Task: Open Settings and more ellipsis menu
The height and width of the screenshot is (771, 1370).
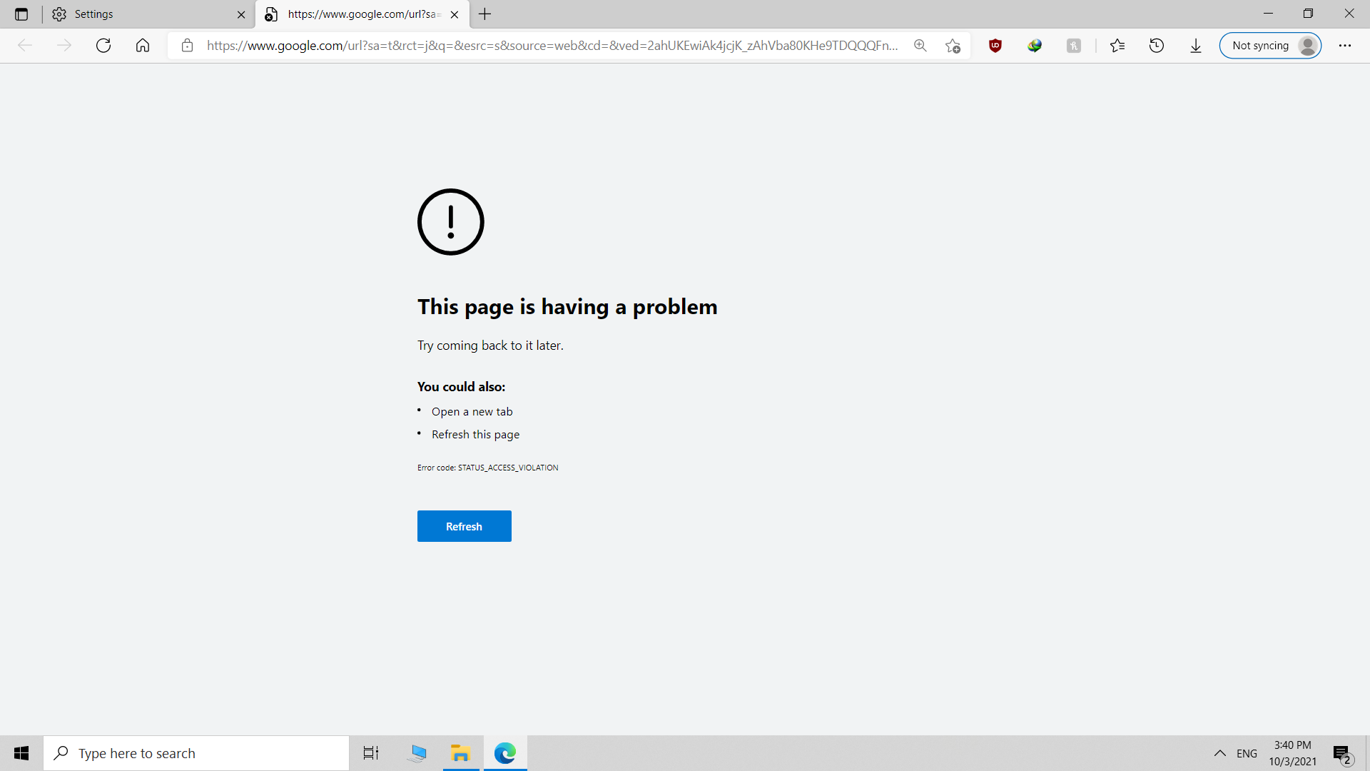Action: (x=1345, y=46)
